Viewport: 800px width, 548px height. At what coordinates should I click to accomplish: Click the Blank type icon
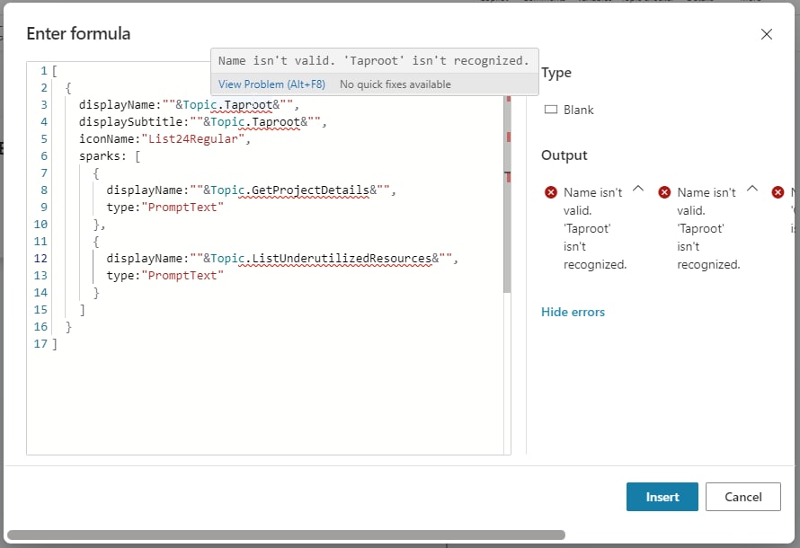[x=551, y=110]
